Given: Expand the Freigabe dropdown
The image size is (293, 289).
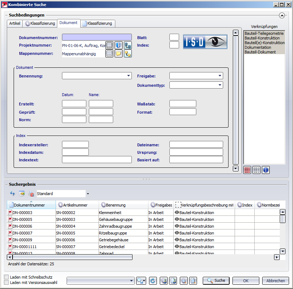Looking at the screenshot, I should [x=219, y=76].
